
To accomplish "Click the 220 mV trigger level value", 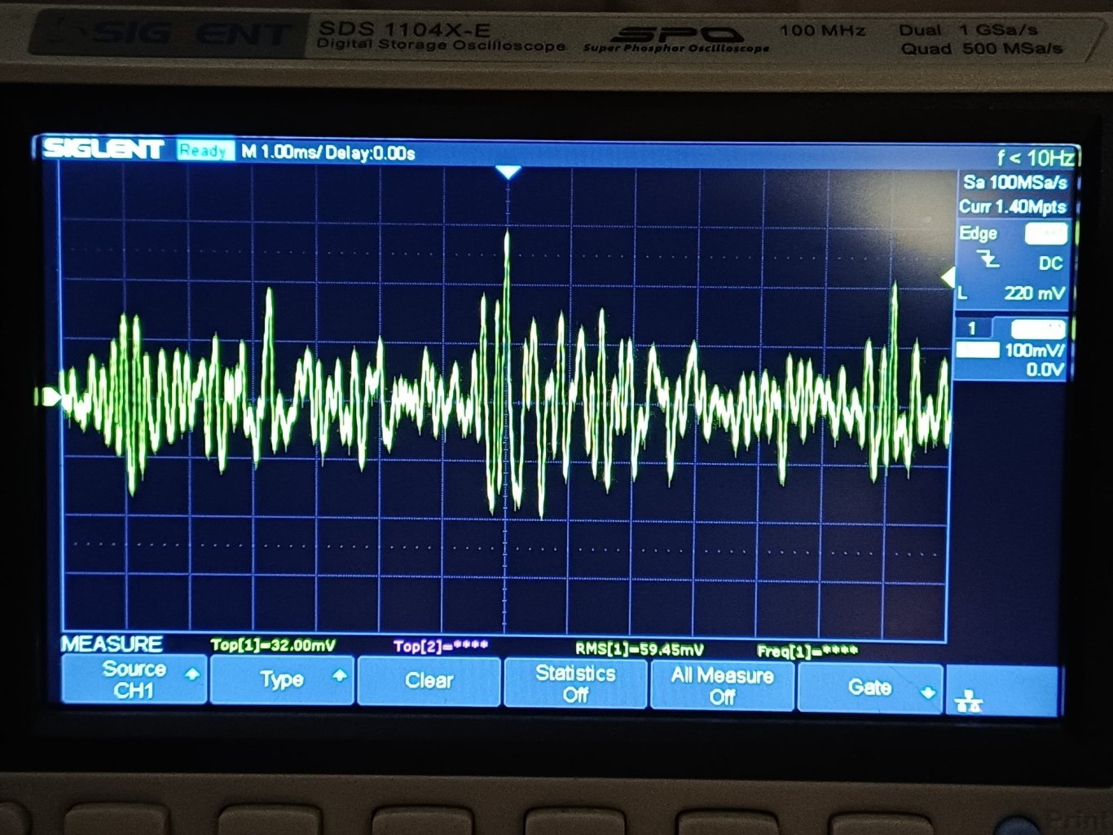I will pyautogui.click(x=1033, y=294).
